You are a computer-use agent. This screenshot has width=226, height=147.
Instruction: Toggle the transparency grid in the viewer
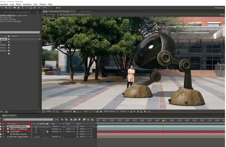[101, 111]
